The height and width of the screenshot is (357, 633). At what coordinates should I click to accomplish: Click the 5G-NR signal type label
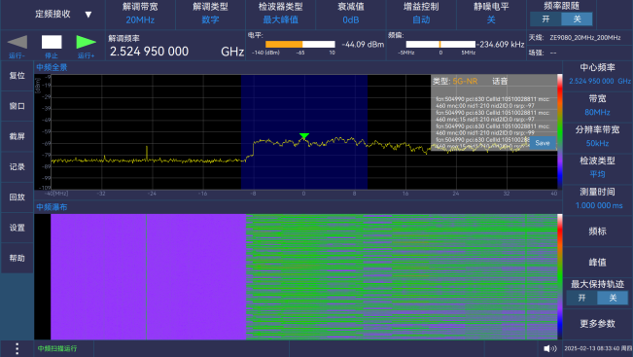click(465, 81)
